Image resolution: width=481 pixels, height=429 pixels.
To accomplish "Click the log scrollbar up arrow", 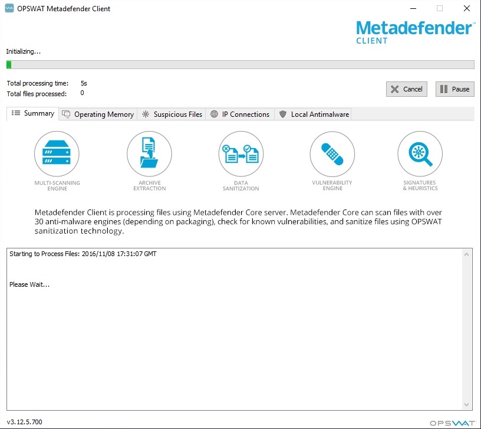I will coord(466,254).
